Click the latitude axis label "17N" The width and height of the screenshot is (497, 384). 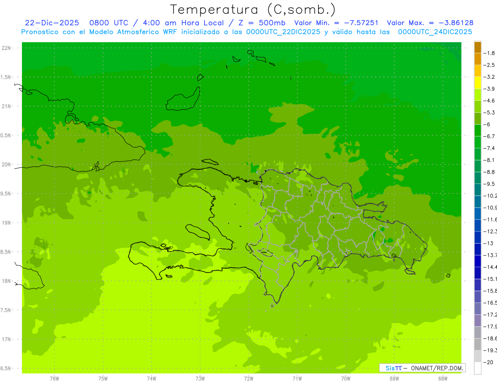[6, 339]
